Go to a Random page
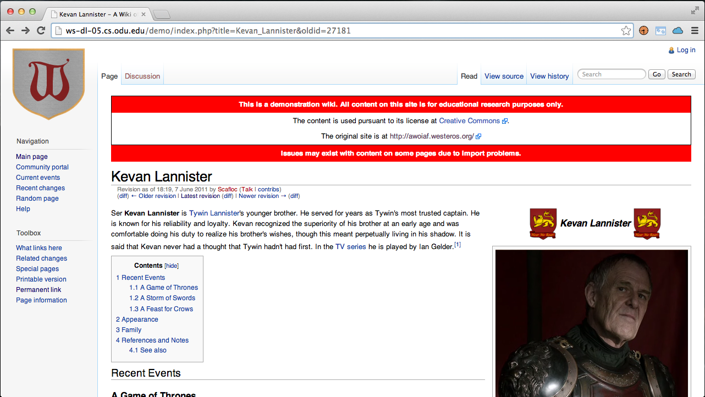Image resolution: width=705 pixels, height=397 pixels. (37, 198)
